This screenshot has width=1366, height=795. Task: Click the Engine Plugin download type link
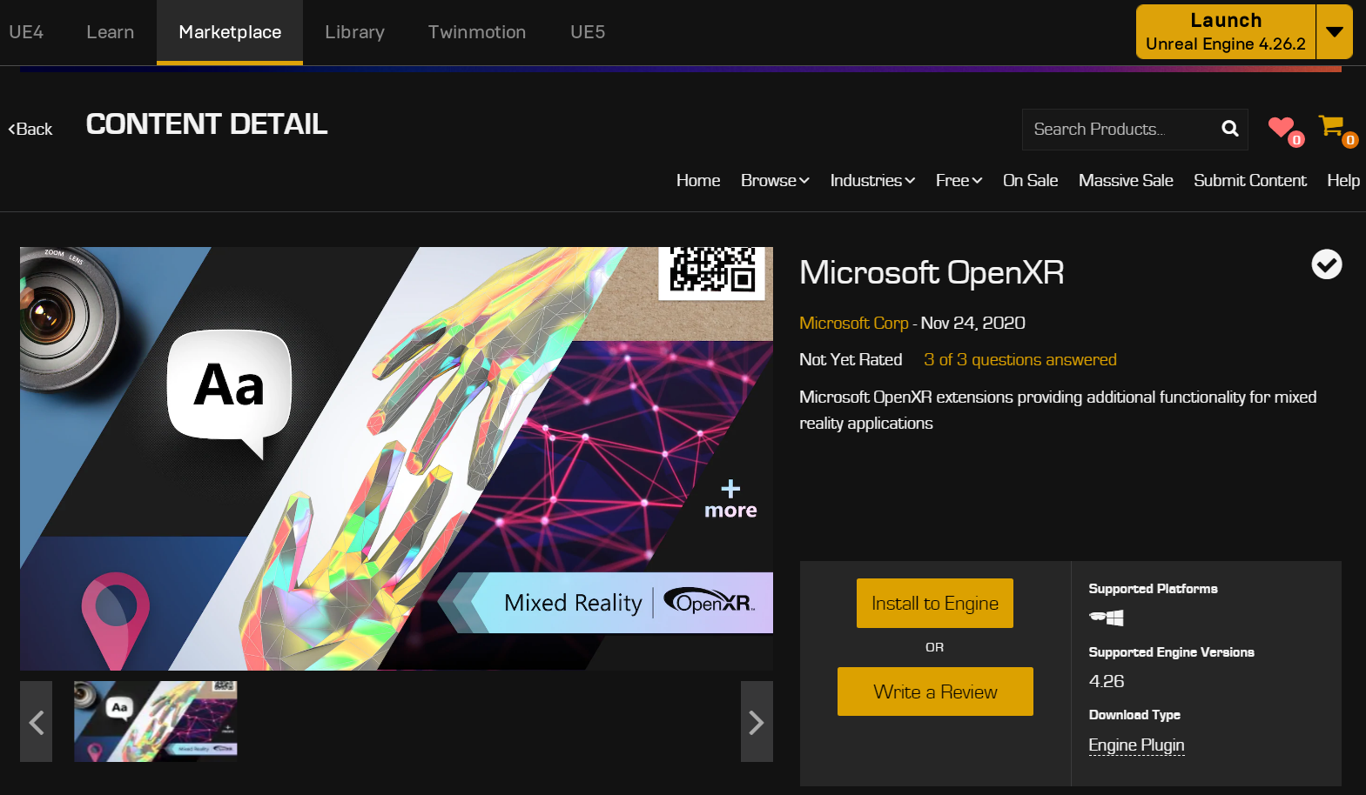tap(1136, 745)
